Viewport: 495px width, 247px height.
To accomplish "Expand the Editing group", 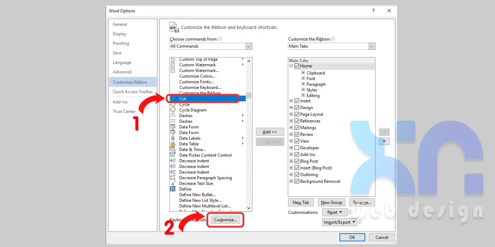I will [303, 96].
